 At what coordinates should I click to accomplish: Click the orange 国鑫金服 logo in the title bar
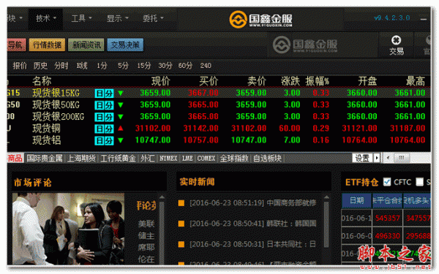tap(260, 19)
